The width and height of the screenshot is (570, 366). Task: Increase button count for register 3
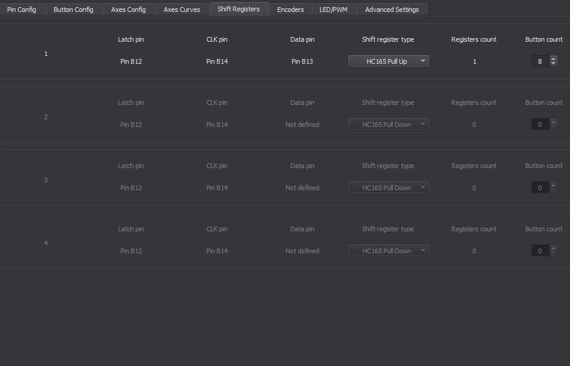[553, 185]
